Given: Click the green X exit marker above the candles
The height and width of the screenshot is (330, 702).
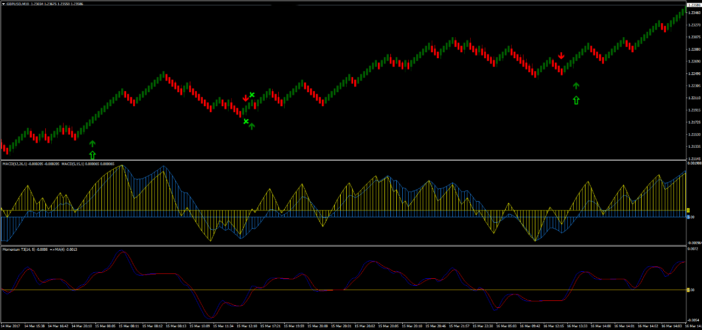Looking at the screenshot, I should 252,95.
